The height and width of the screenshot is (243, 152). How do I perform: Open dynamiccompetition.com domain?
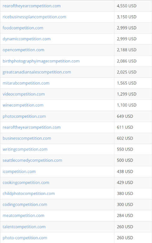click(27, 39)
